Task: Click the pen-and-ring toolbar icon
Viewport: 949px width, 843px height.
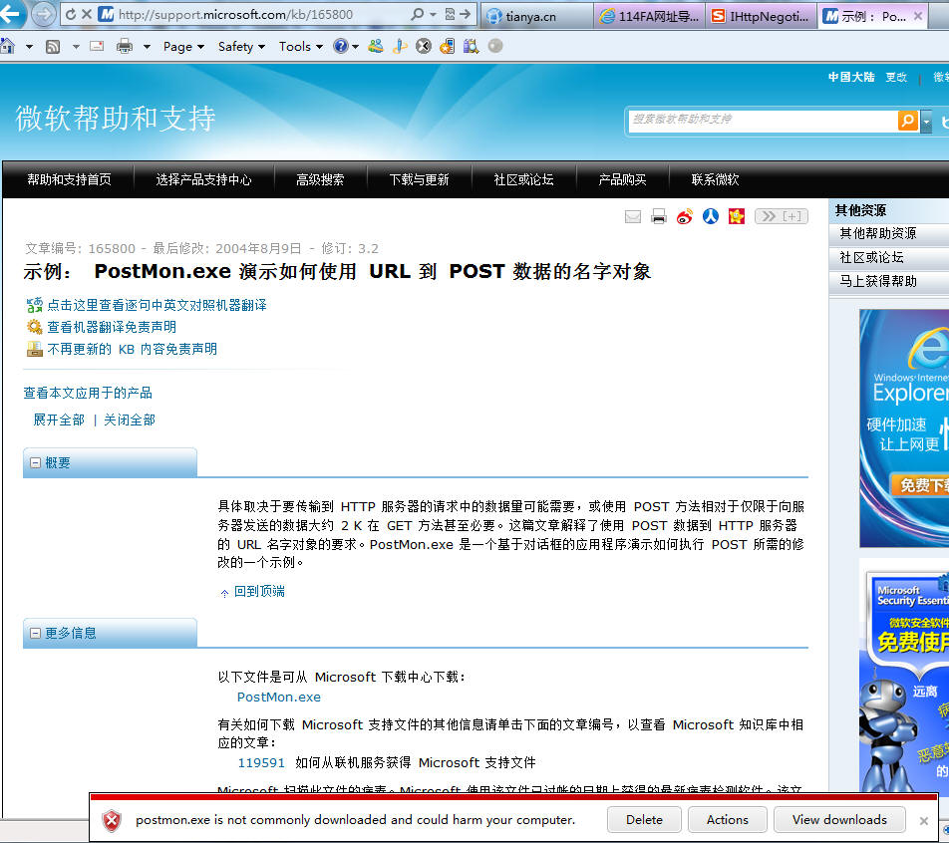Action: (x=400, y=46)
